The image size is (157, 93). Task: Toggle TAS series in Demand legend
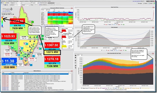coord(123,50)
